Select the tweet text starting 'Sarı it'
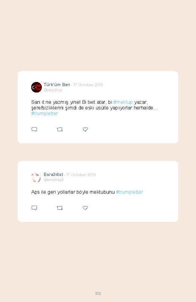196x302 pixels. [x=94, y=108]
